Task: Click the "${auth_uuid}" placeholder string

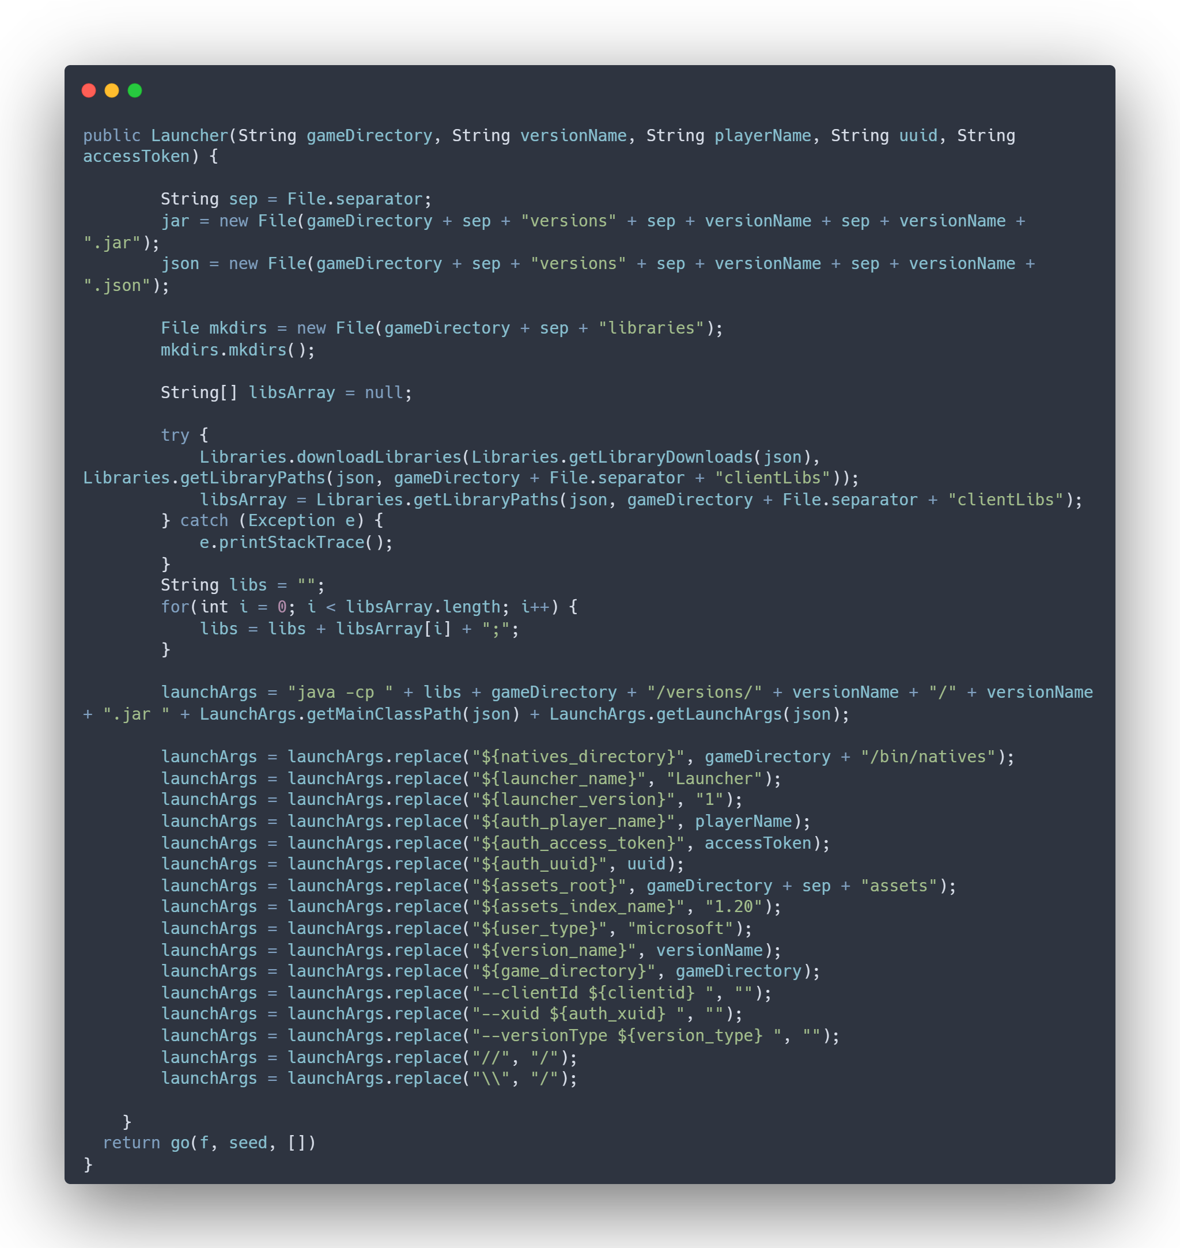Action: 540,864
